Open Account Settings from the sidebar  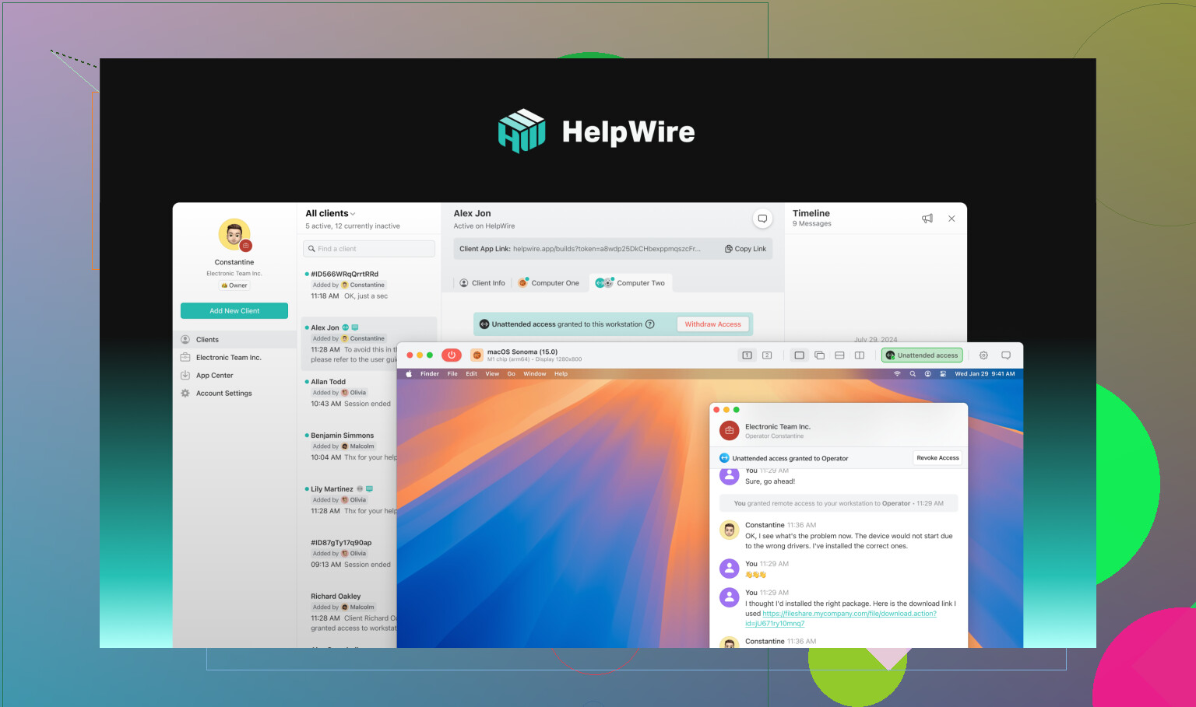(223, 393)
